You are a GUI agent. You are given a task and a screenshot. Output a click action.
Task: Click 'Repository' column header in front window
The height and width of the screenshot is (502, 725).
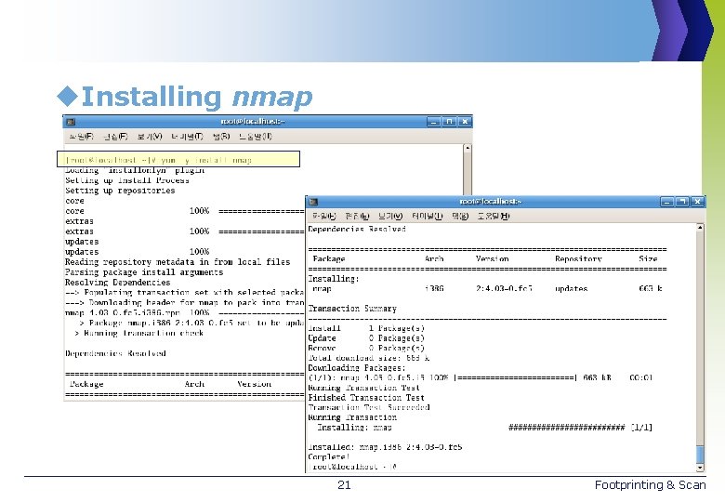click(578, 259)
